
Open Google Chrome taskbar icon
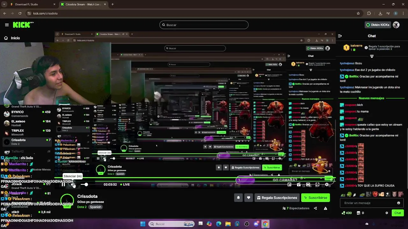(x=265, y=224)
